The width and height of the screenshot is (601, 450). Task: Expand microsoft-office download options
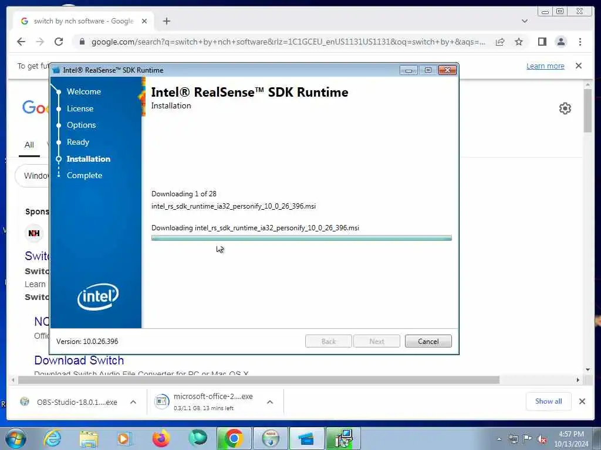270,402
